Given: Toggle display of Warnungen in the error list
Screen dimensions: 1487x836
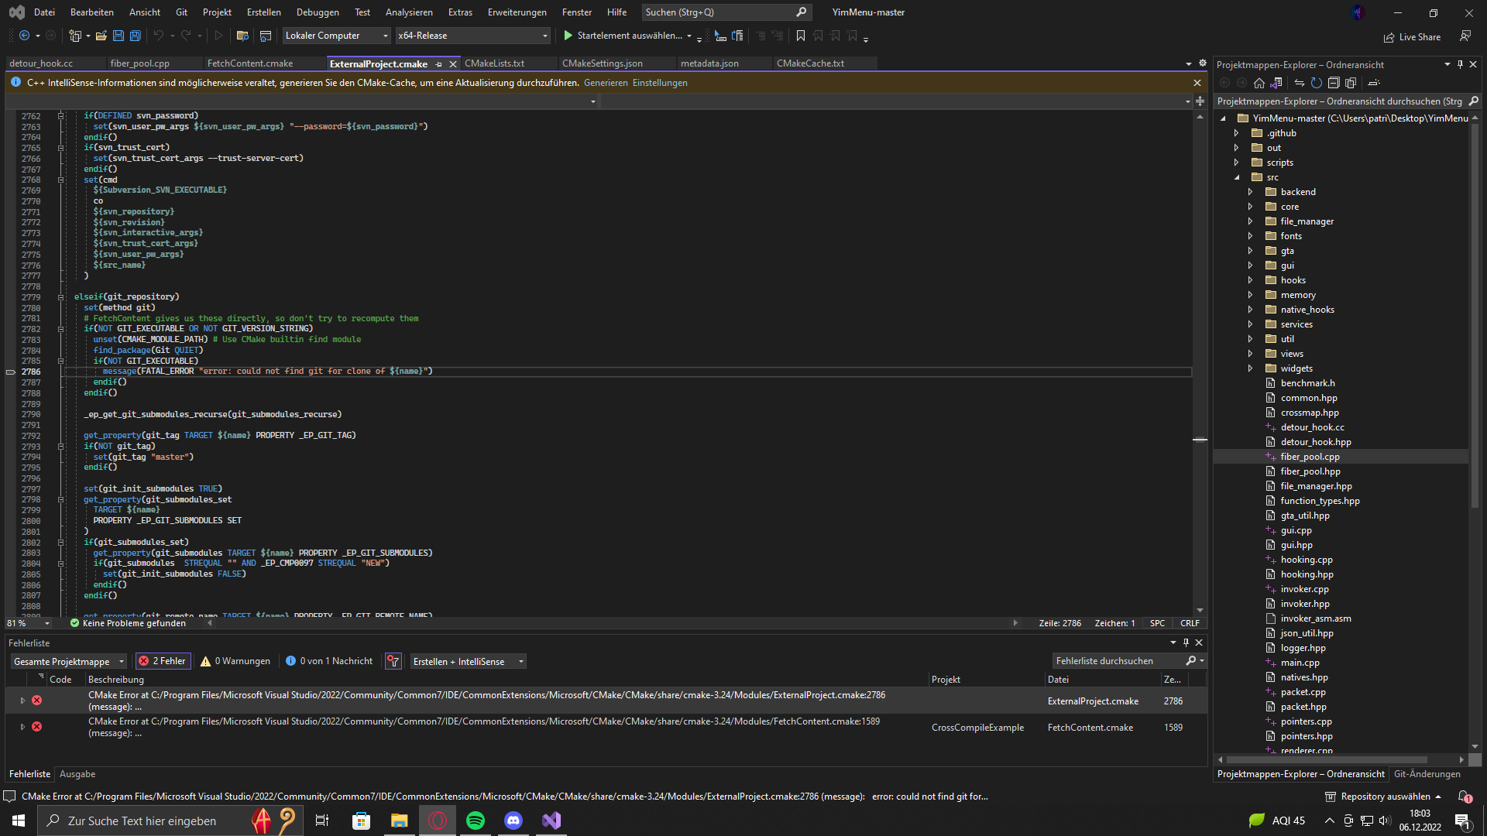Looking at the screenshot, I should 235,660.
